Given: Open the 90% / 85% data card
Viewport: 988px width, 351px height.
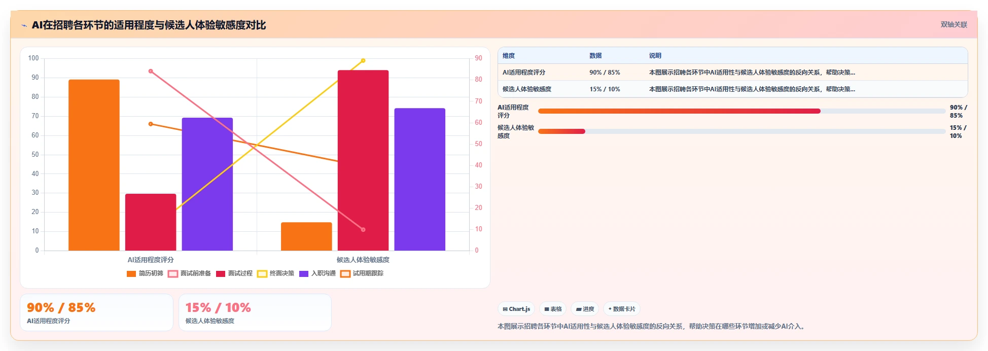Looking at the screenshot, I should pos(96,312).
